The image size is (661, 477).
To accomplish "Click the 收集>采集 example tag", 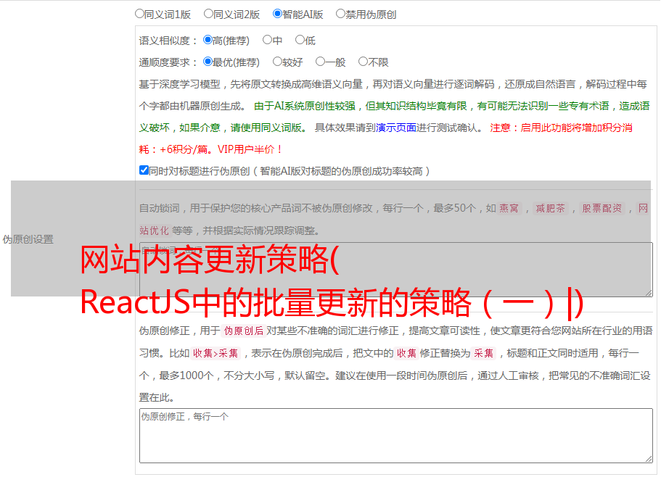I will tap(215, 353).
